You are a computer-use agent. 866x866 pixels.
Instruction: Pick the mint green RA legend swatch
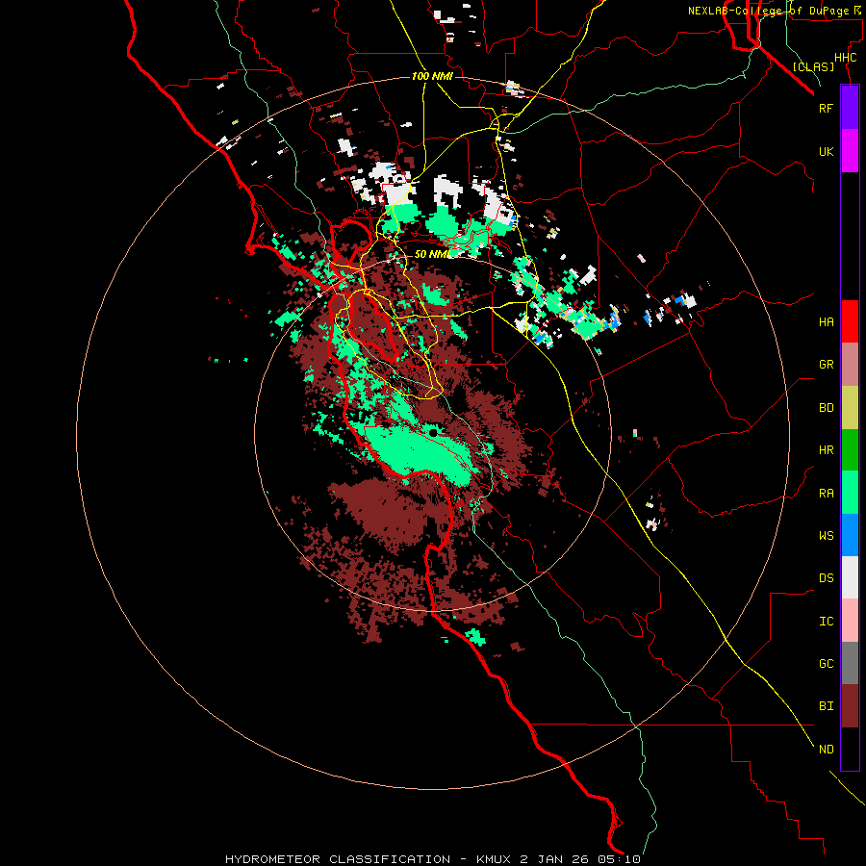(x=850, y=493)
